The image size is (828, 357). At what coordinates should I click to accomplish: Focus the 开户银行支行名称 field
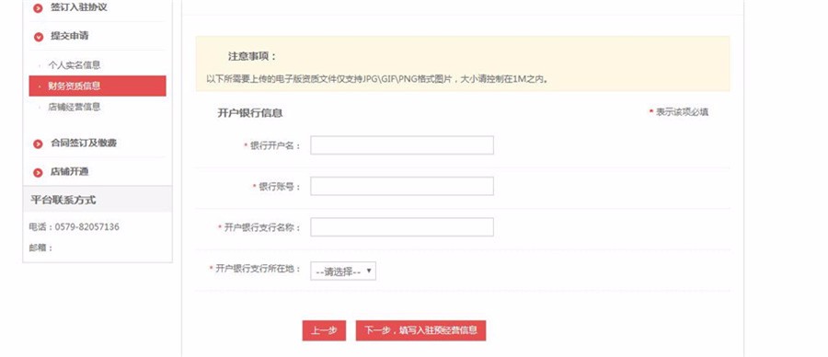pyautogui.click(x=402, y=227)
